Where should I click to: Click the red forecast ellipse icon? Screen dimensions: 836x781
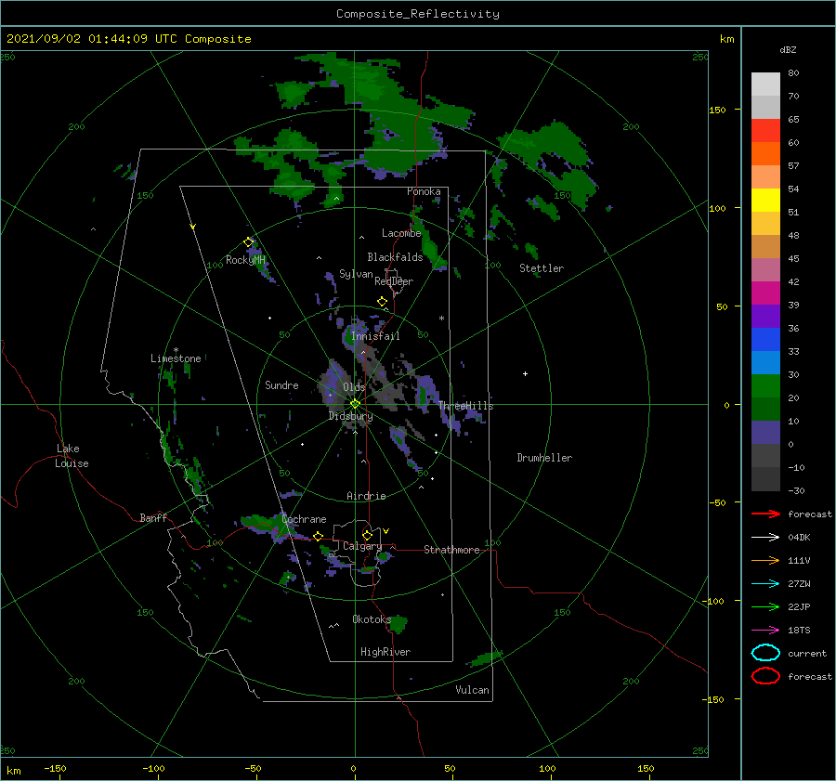765,676
